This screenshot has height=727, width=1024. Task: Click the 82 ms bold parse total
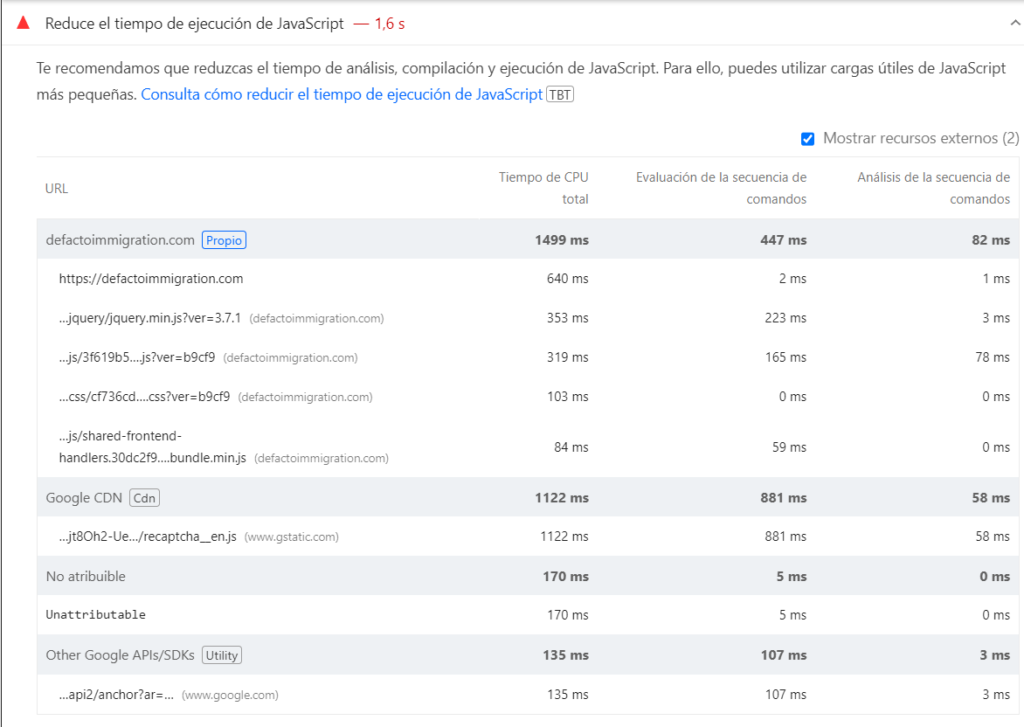tap(991, 239)
